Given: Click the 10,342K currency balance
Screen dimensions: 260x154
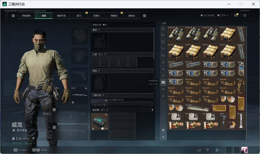Looking at the screenshot, I should (x=207, y=15).
